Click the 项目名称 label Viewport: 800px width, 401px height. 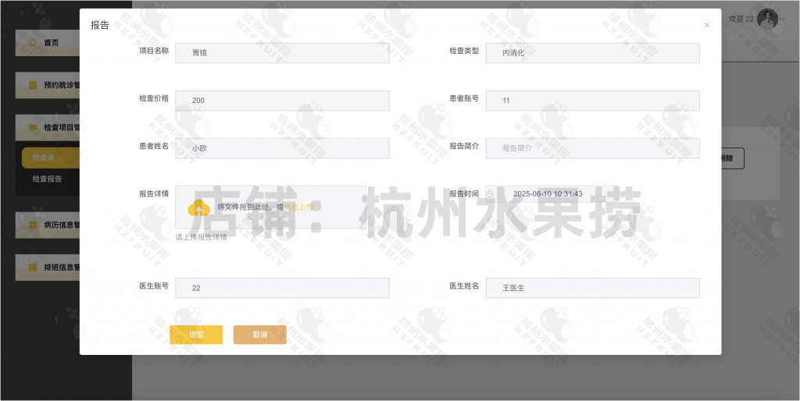point(154,51)
